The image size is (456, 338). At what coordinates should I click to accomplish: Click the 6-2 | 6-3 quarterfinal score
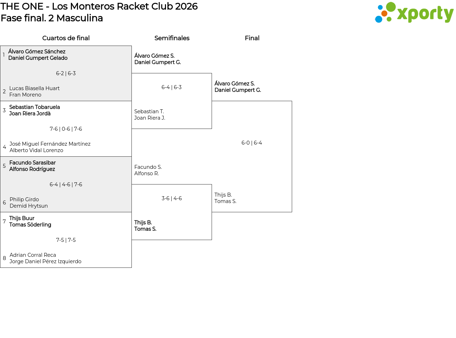66,73
